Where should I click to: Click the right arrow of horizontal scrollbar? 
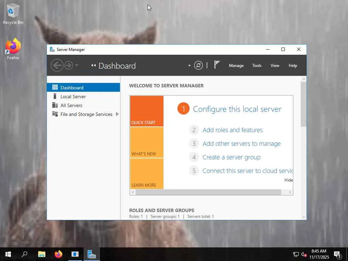(x=290, y=192)
